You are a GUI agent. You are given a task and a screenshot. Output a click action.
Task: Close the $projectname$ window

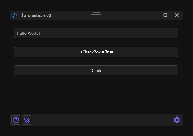click(x=177, y=15)
